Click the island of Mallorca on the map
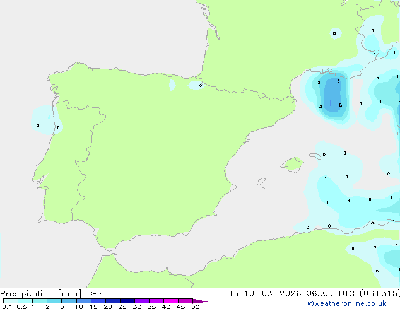 tap(292, 165)
